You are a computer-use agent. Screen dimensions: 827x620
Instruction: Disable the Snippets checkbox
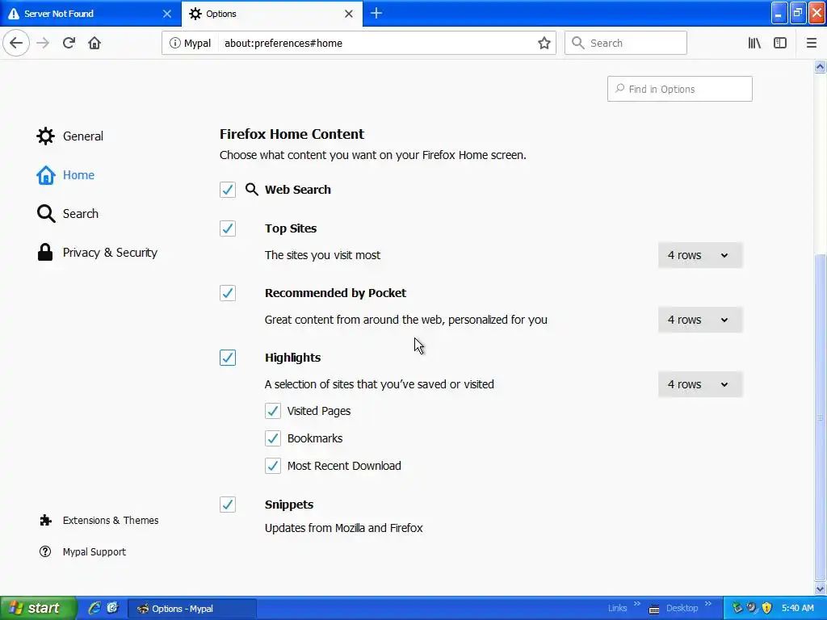point(228,505)
